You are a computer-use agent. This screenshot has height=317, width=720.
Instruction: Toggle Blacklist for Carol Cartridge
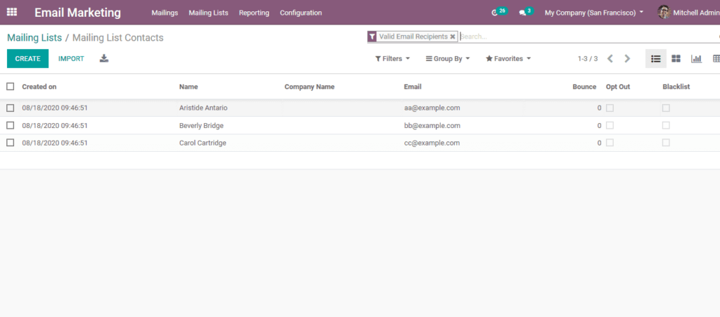pos(666,143)
